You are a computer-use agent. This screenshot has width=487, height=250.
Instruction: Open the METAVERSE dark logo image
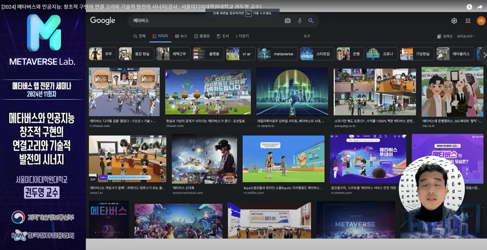(x=356, y=220)
